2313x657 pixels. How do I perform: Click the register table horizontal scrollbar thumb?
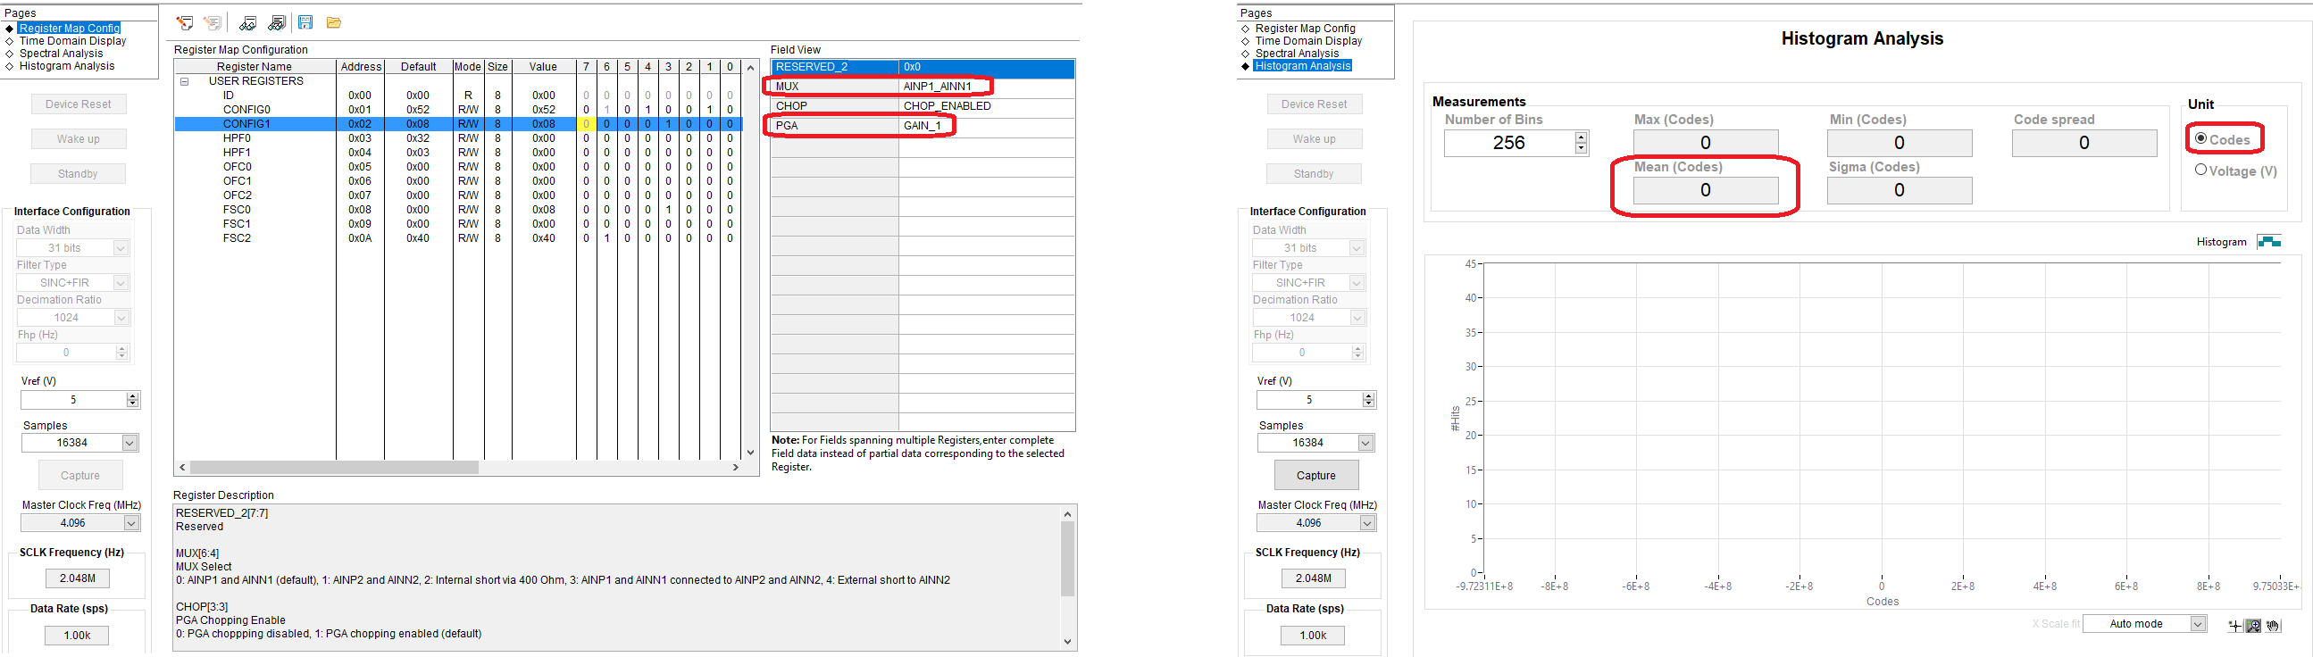[x=334, y=468]
